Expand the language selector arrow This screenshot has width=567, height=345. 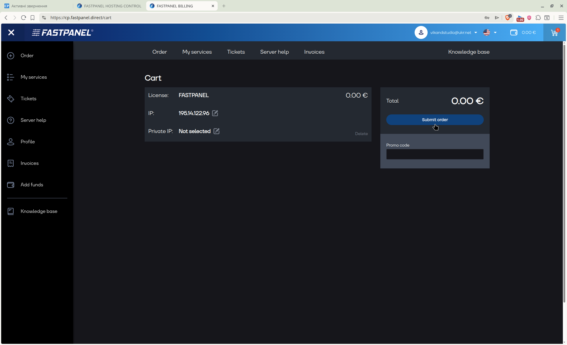tap(495, 33)
